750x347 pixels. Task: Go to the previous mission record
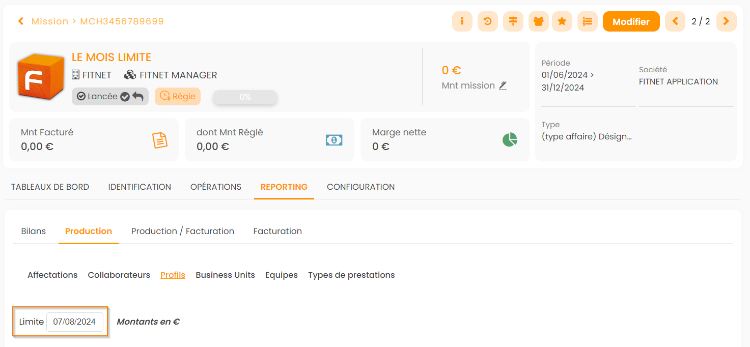pos(675,21)
